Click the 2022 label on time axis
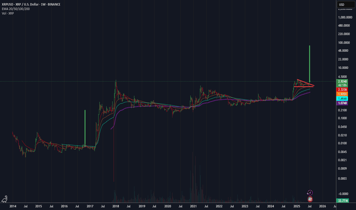356x210 pixels. point(219,206)
